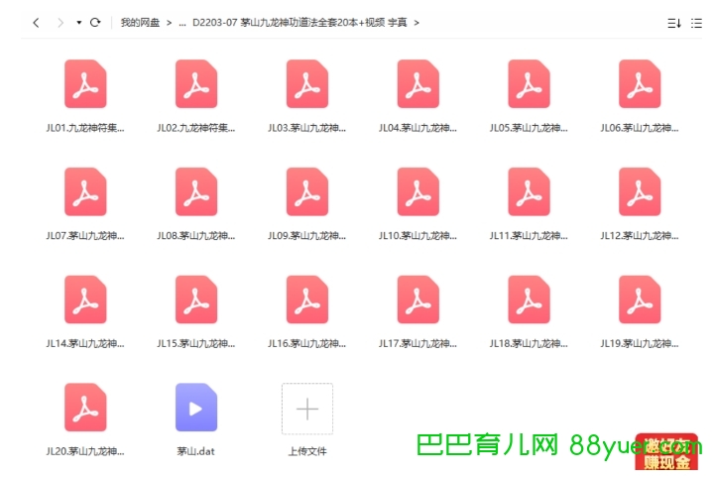
Task: Select the JL12 PDF file icon
Action: click(640, 191)
